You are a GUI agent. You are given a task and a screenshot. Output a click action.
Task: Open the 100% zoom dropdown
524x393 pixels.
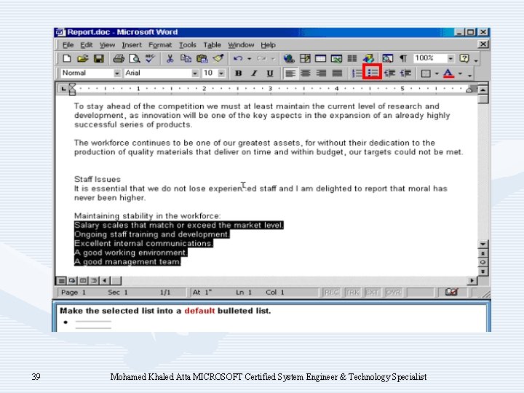(x=450, y=58)
